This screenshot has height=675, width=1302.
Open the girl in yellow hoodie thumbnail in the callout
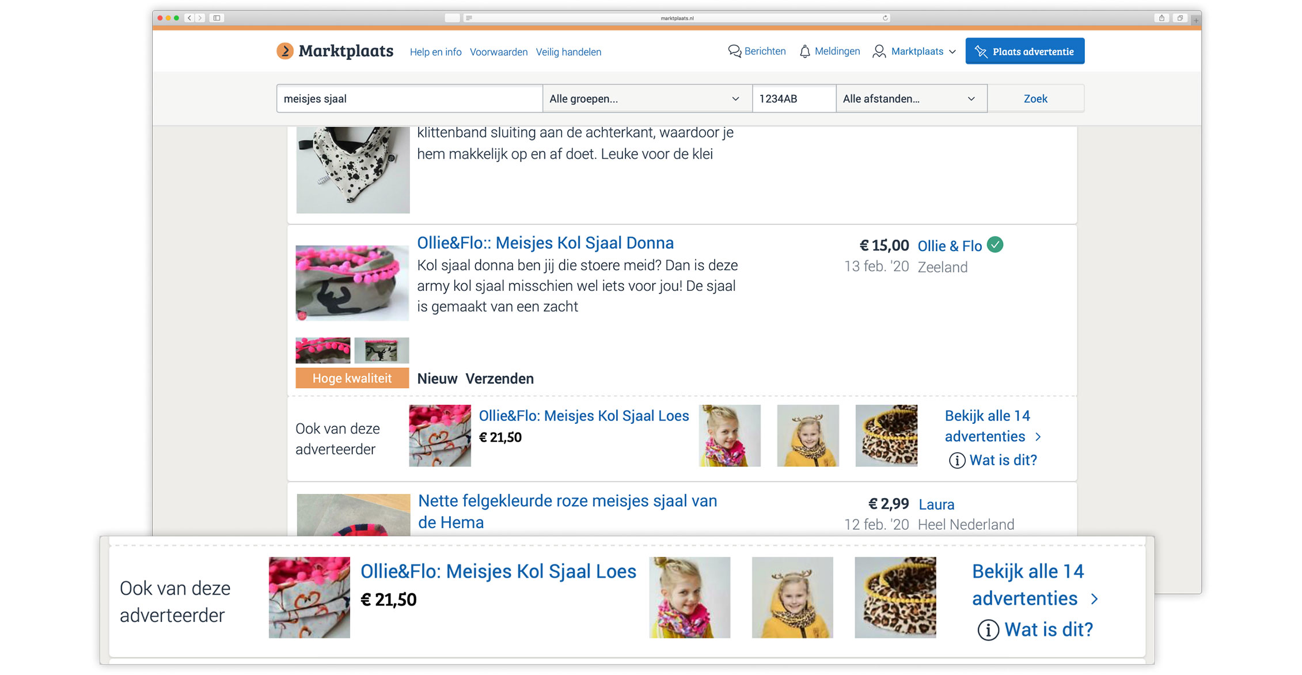click(x=792, y=597)
